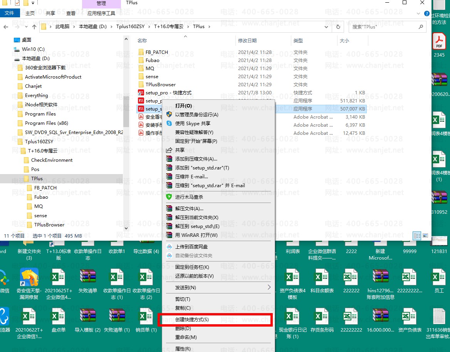Click WinRAR icon for 添加到压缩文件(A)...
The height and width of the screenshot is (352, 450).
point(169,159)
